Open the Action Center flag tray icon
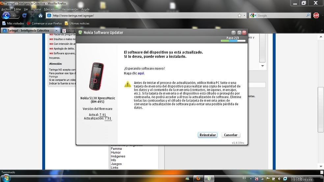324x182 pixels. [x=268, y=179]
